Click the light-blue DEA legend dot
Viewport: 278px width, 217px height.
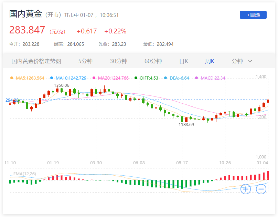tap(165, 78)
